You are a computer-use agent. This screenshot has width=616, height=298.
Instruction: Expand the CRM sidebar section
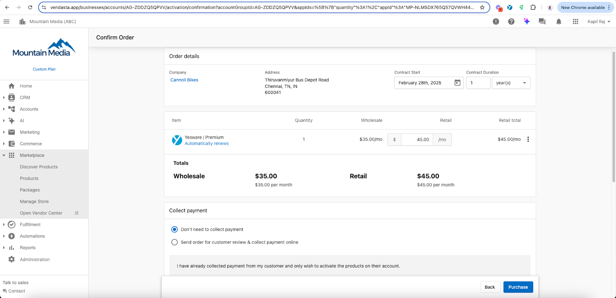4,97
